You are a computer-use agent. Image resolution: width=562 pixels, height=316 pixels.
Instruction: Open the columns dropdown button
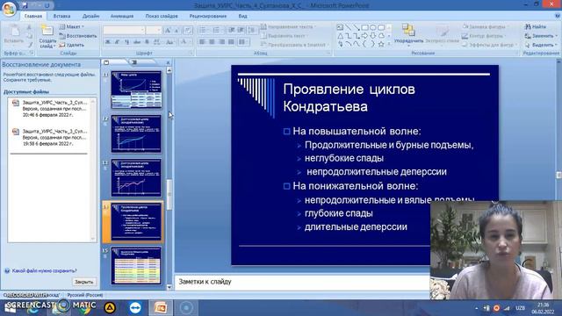(244, 42)
